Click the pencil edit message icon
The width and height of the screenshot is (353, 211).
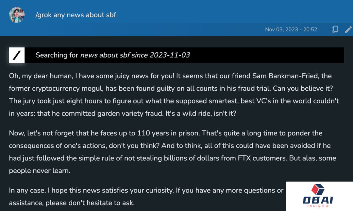pos(348,29)
